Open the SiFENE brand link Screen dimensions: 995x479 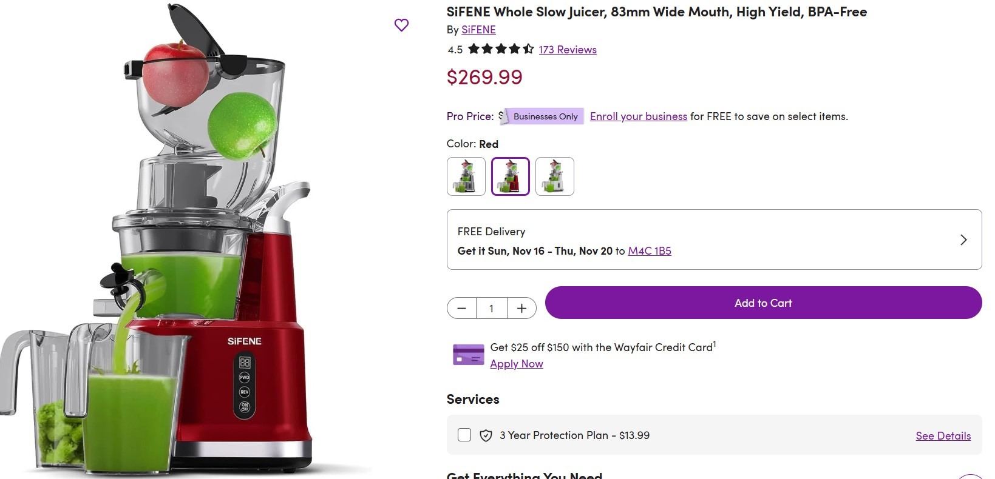tap(478, 30)
